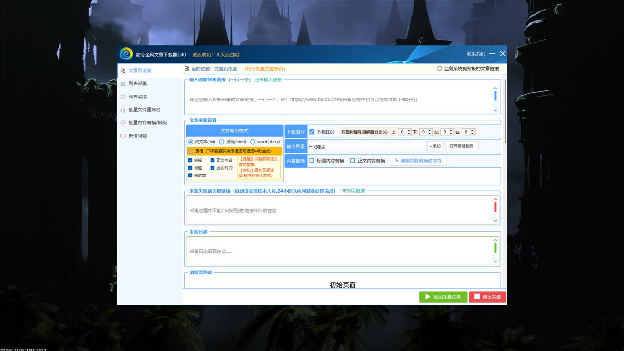Select the 表格 output format option
This screenshot has width=624, height=351.
coord(191,151)
